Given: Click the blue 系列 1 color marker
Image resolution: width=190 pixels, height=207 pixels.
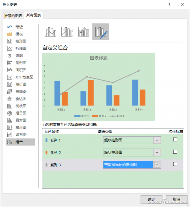Looking at the screenshot, I should click(x=47, y=140).
